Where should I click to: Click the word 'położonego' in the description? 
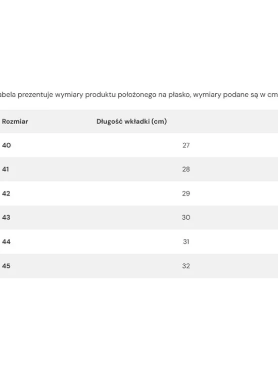[x=137, y=95]
